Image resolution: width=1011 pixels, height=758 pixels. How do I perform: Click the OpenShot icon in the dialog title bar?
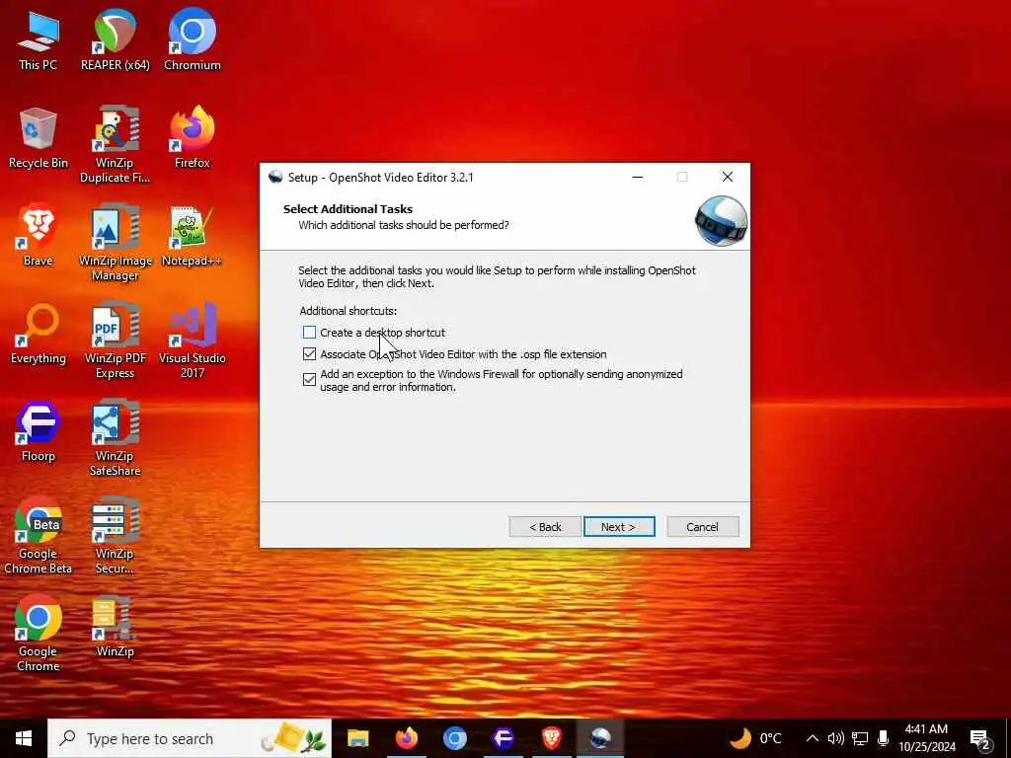click(x=275, y=178)
